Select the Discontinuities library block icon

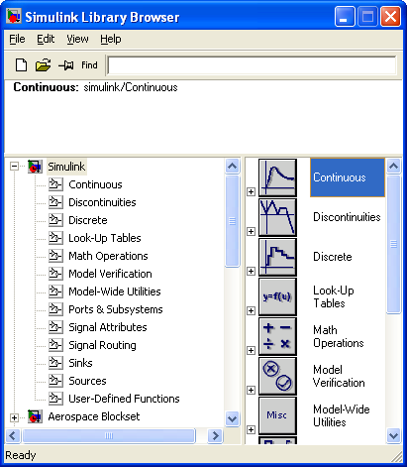point(277,217)
